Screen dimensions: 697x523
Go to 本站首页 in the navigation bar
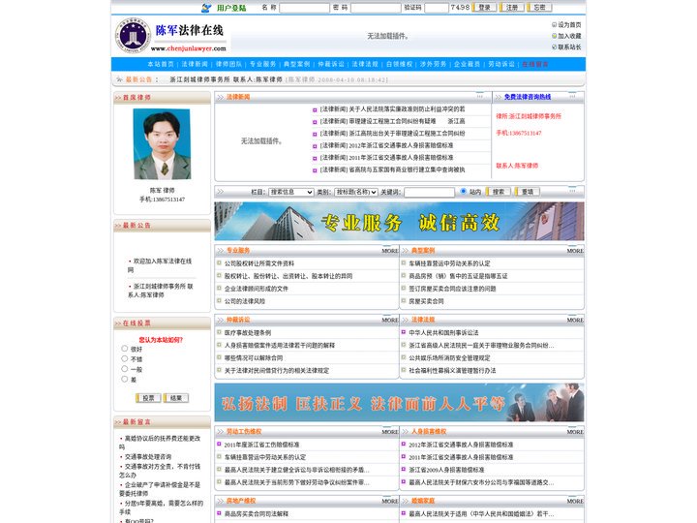tap(161, 64)
